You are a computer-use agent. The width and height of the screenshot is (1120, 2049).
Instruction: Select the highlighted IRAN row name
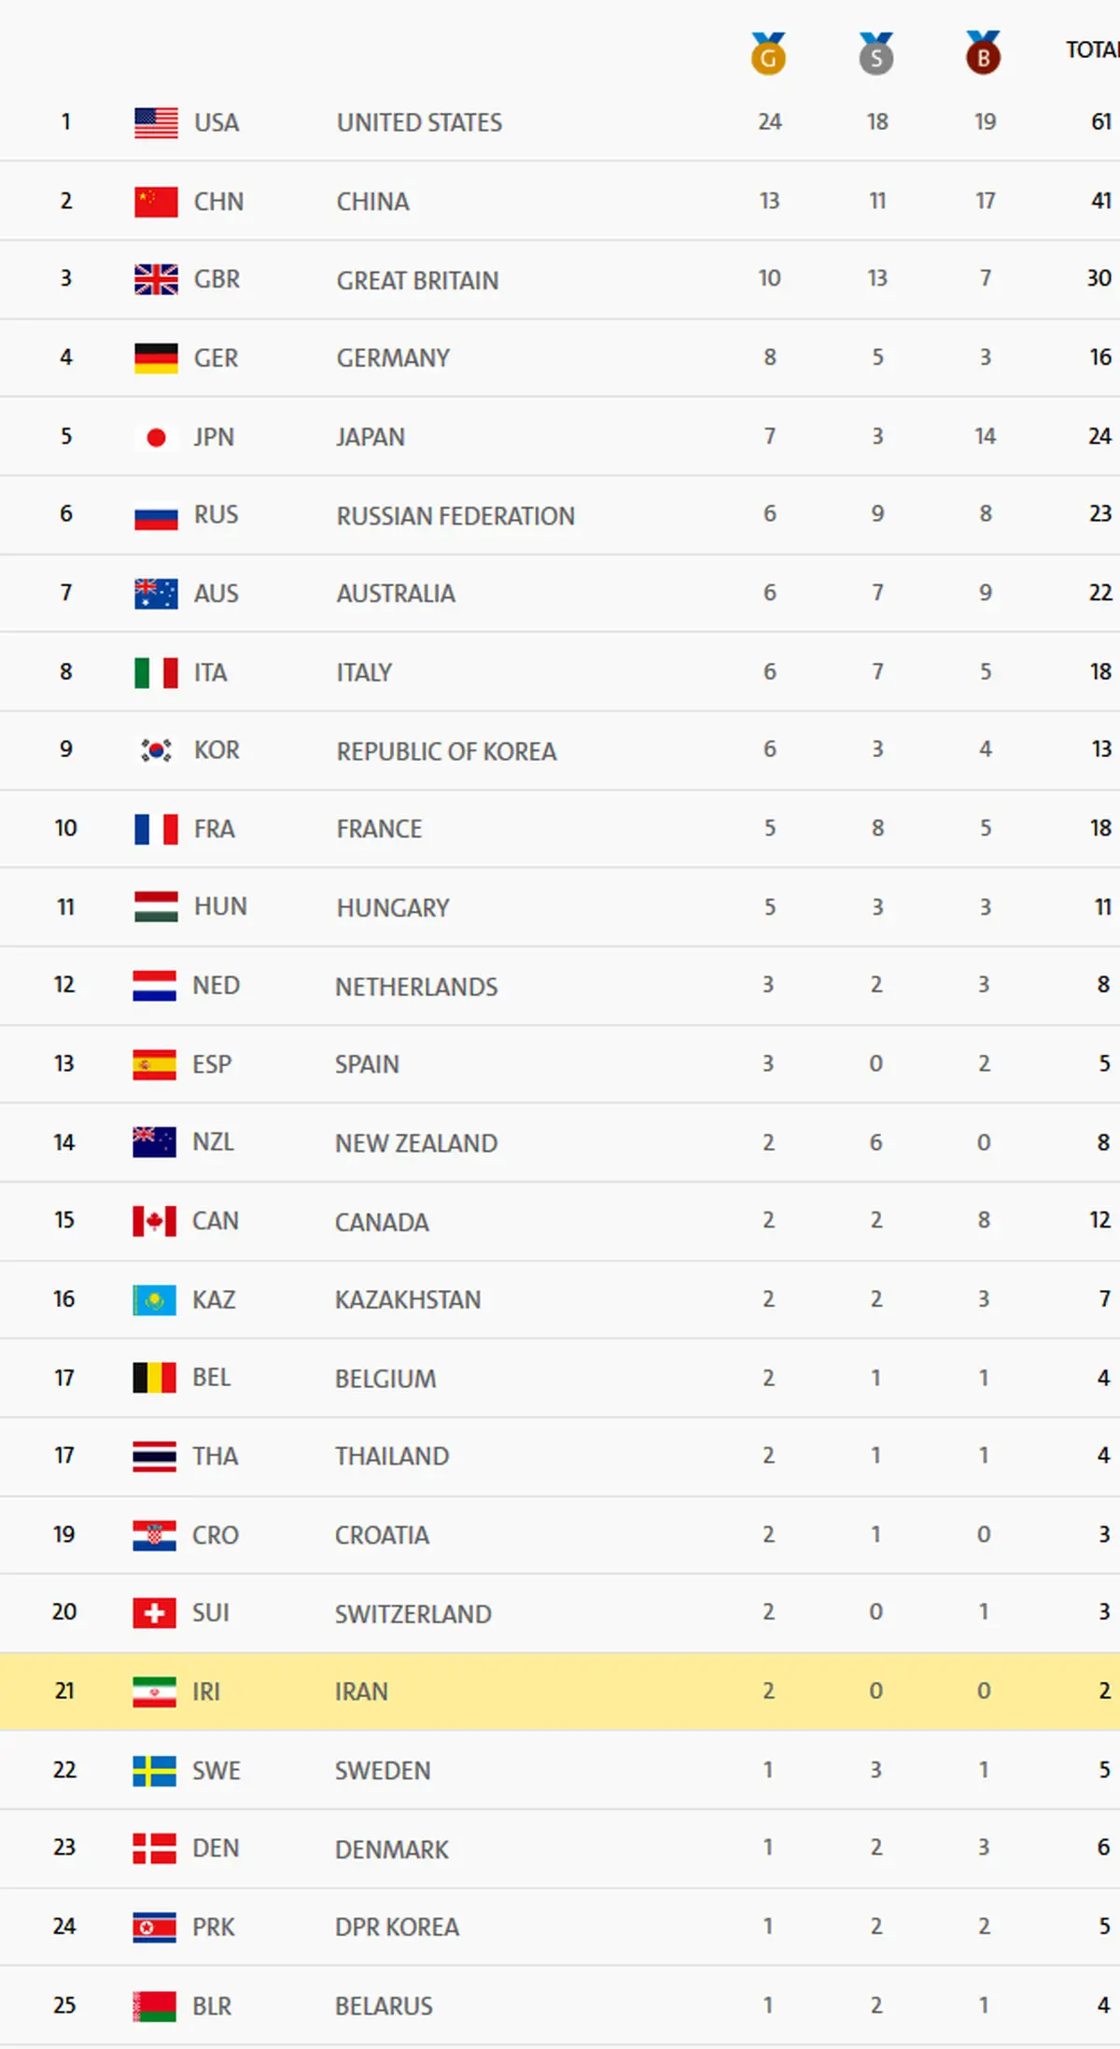tap(361, 1691)
